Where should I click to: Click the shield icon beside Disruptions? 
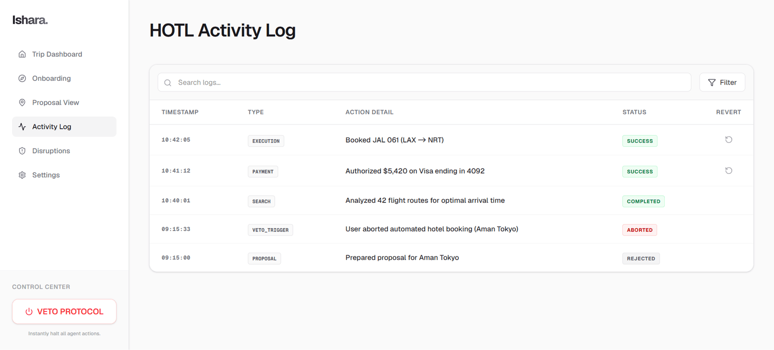[22, 151]
